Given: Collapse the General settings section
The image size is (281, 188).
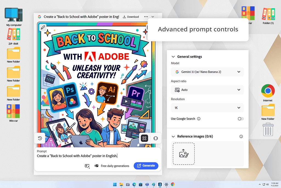Looking at the screenshot, I should tap(173, 57).
